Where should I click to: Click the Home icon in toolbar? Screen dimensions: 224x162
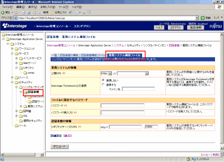[x=34, y=13]
